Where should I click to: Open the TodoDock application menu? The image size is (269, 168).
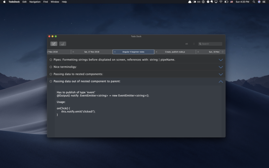click(x=14, y=2)
